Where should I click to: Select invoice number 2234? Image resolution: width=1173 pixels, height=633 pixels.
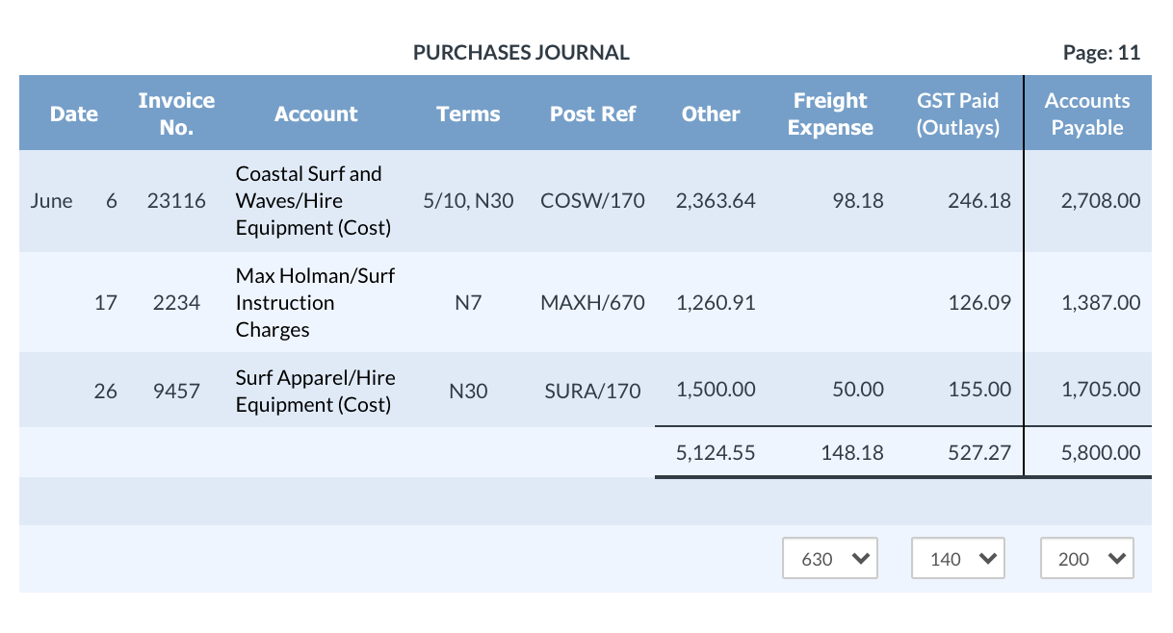(x=176, y=303)
